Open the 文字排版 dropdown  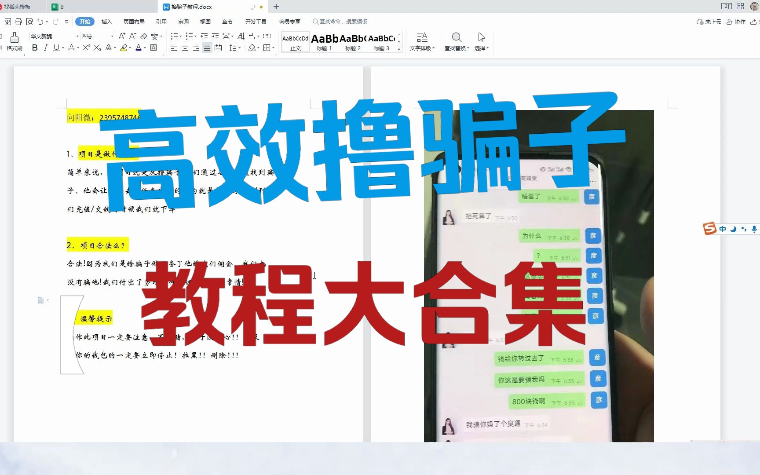click(x=422, y=41)
